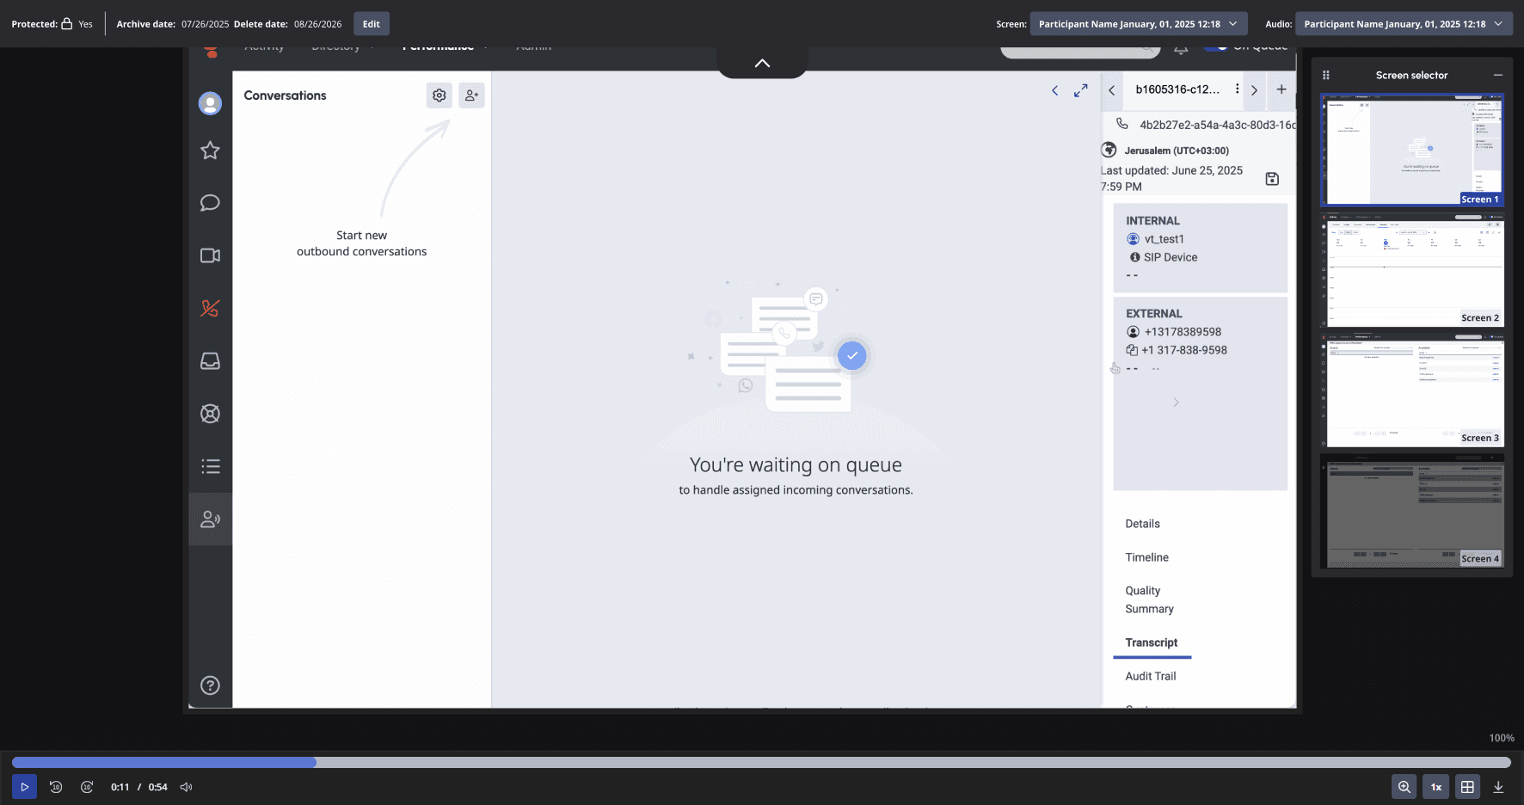The width and height of the screenshot is (1524, 805).
Task: Select the Screen 1 thumbnail
Action: pyautogui.click(x=1412, y=150)
